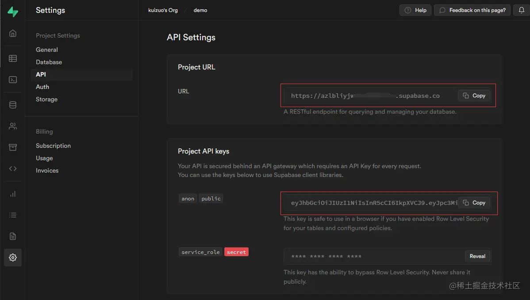Reveal the service_role secret key

tap(477, 256)
